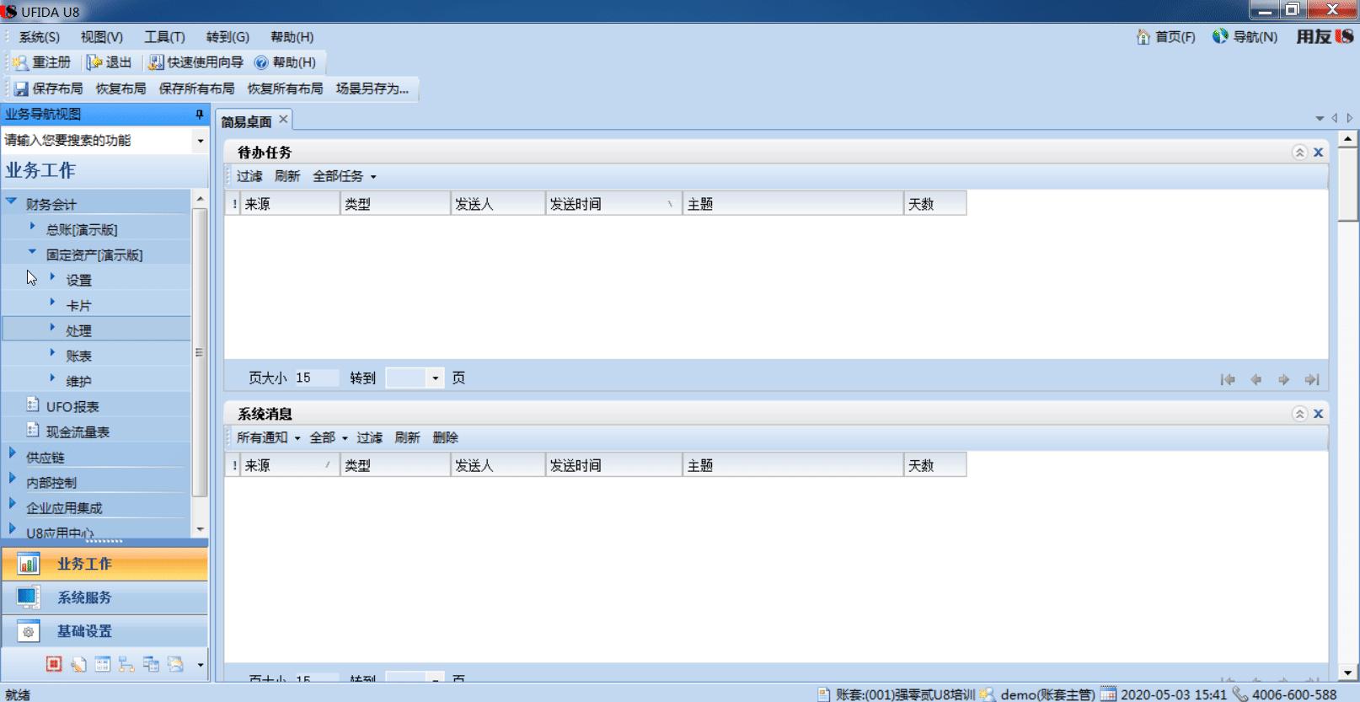Click the 保存布局 save layout button

(x=49, y=88)
